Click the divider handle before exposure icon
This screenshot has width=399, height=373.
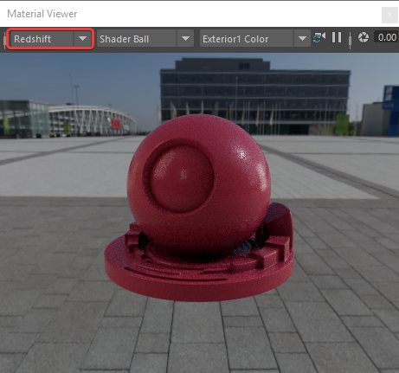pyautogui.click(x=350, y=39)
